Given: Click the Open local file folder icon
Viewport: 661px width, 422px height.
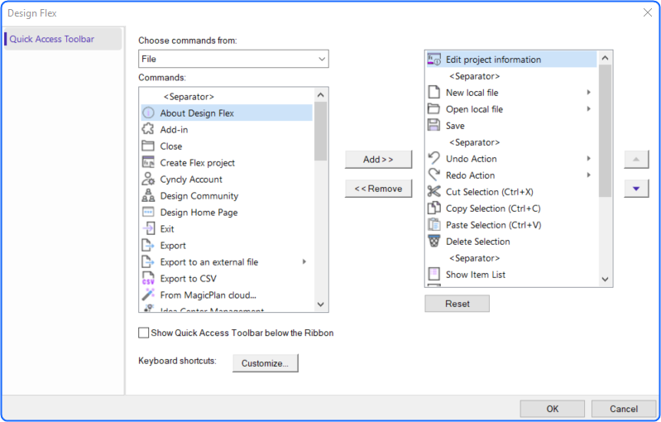Looking at the screenshot, I should tap(434, 108).
